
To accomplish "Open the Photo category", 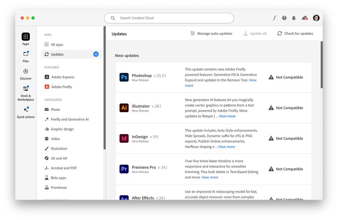I will (55, 109).
